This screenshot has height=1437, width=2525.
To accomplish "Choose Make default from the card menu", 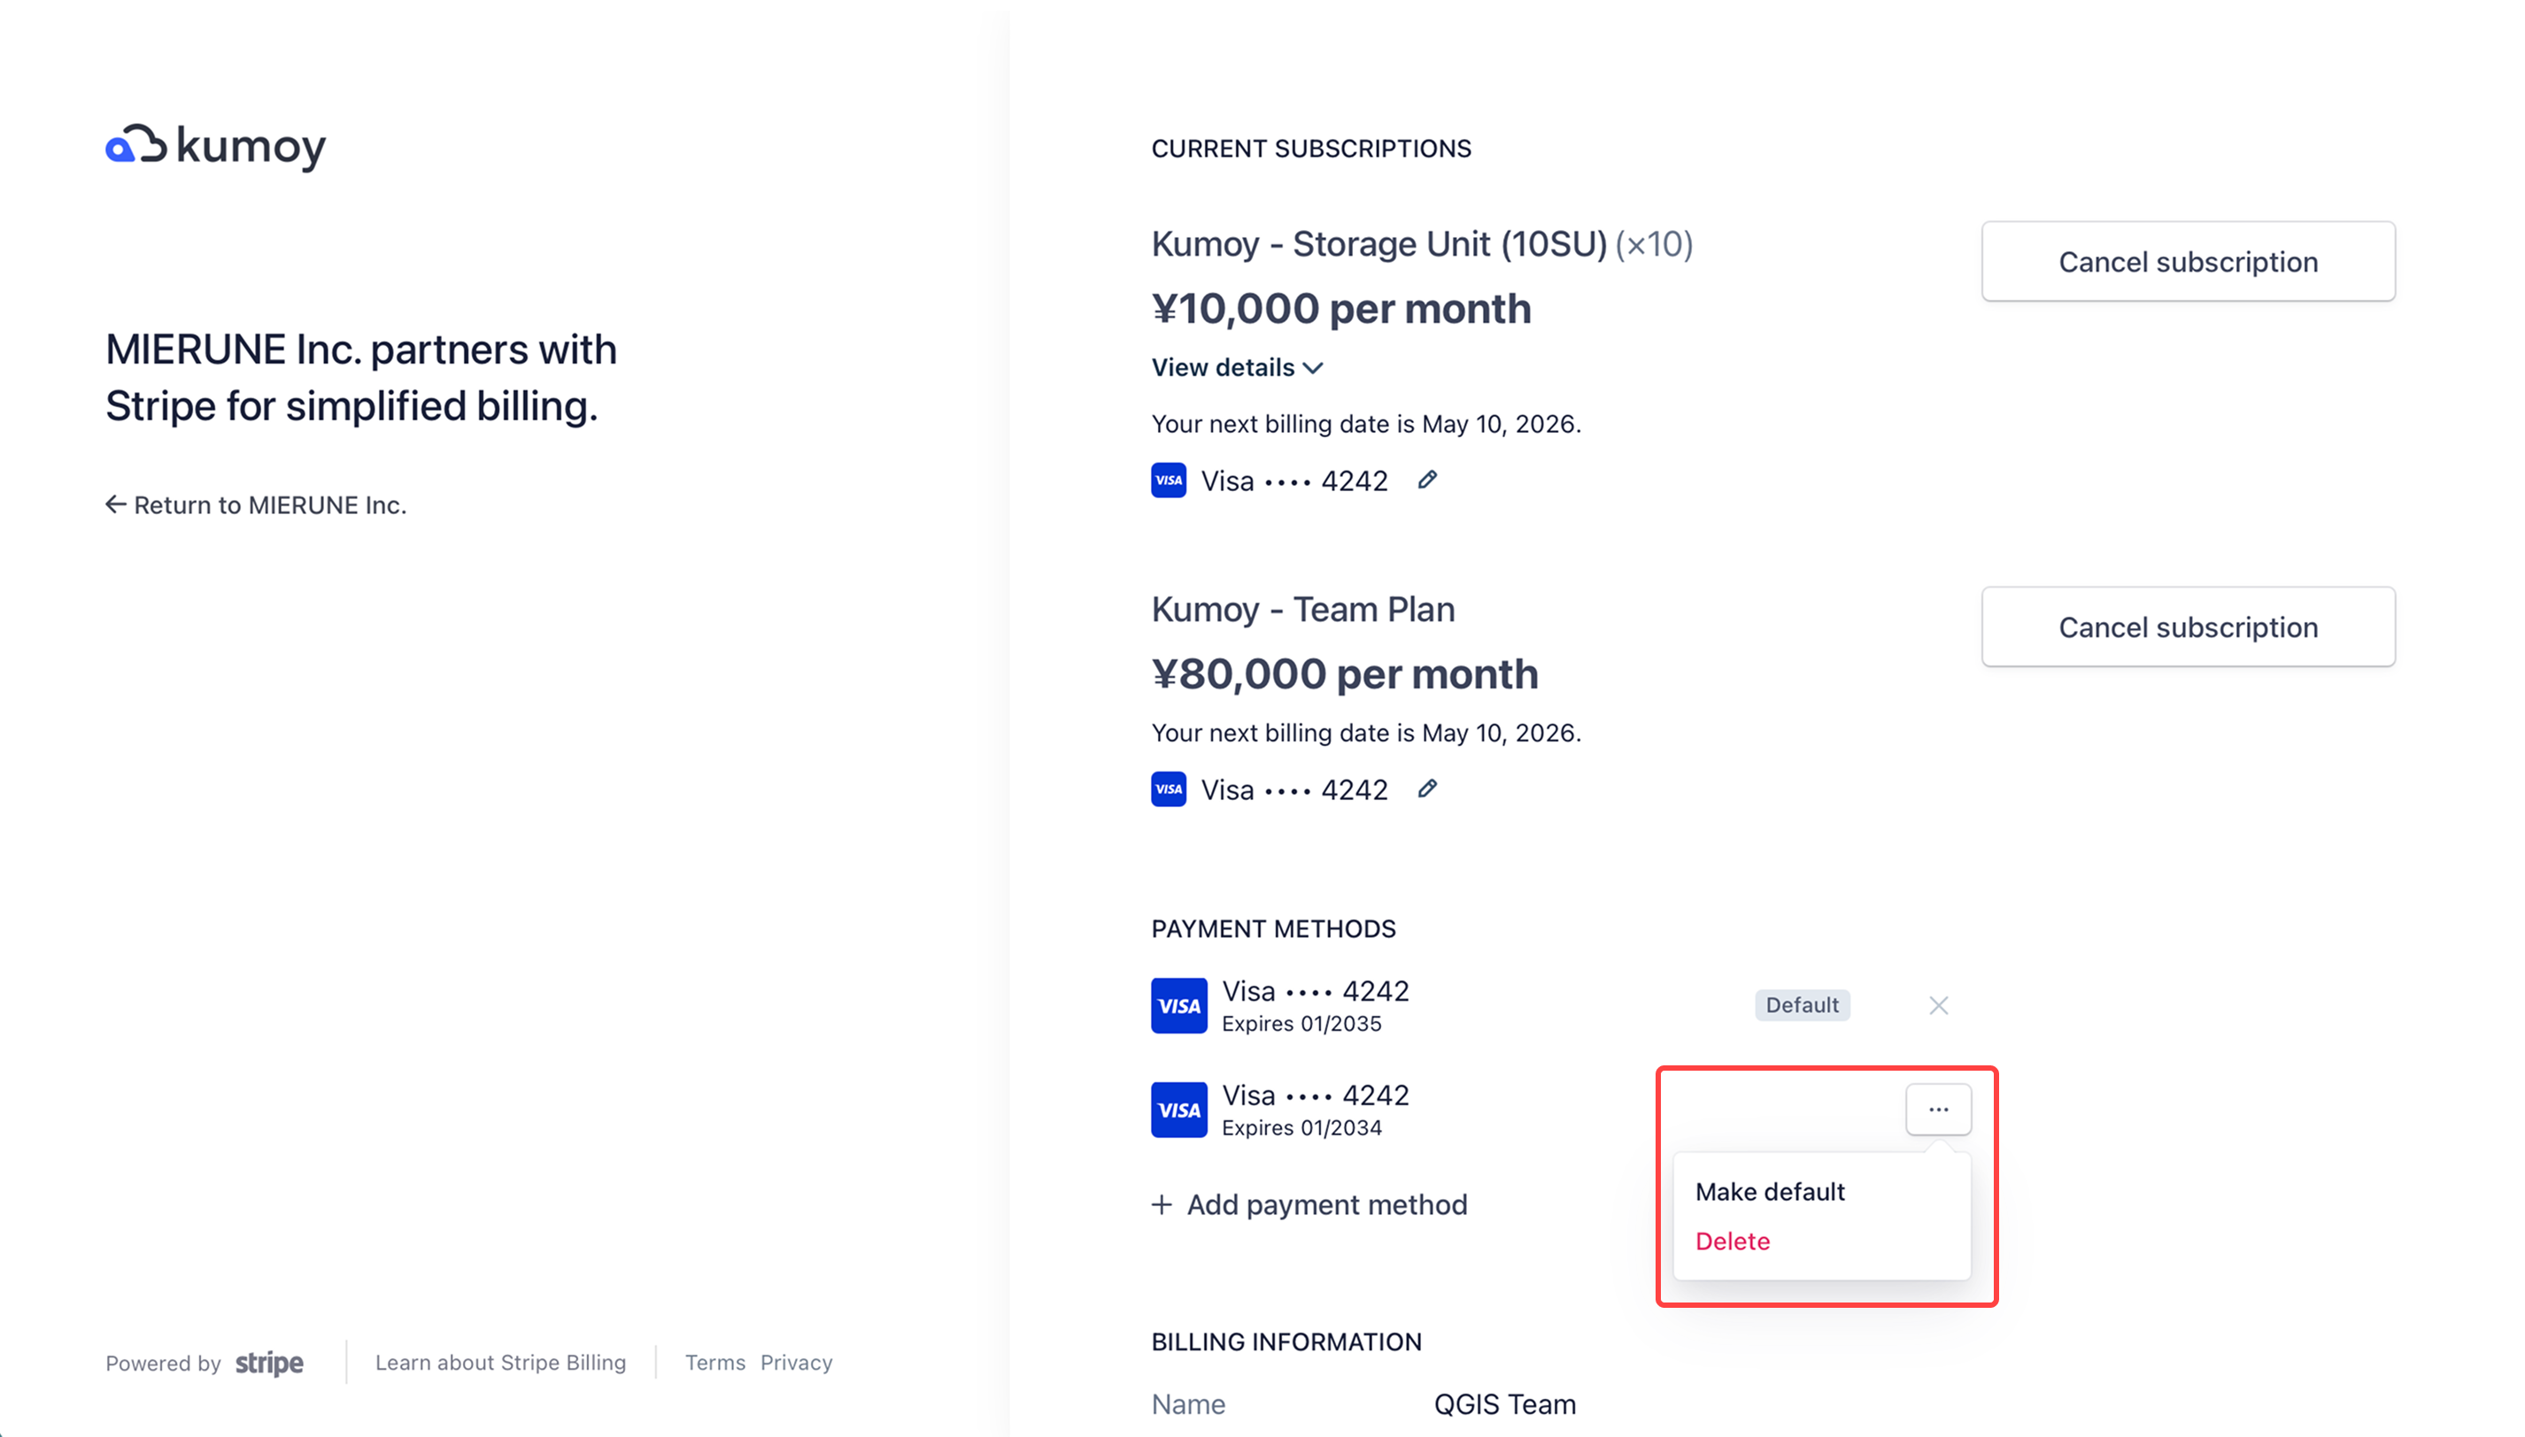I will coord(1769,1190).
